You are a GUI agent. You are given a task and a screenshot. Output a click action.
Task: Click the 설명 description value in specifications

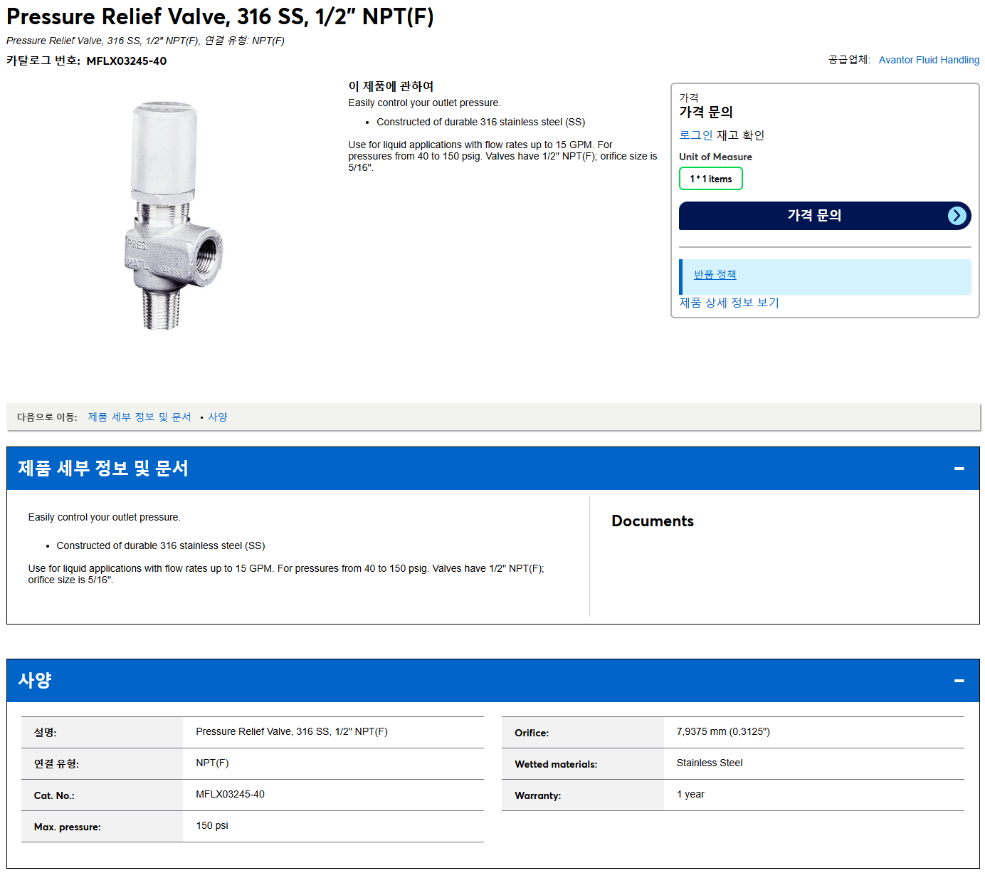tap(292, 732)
